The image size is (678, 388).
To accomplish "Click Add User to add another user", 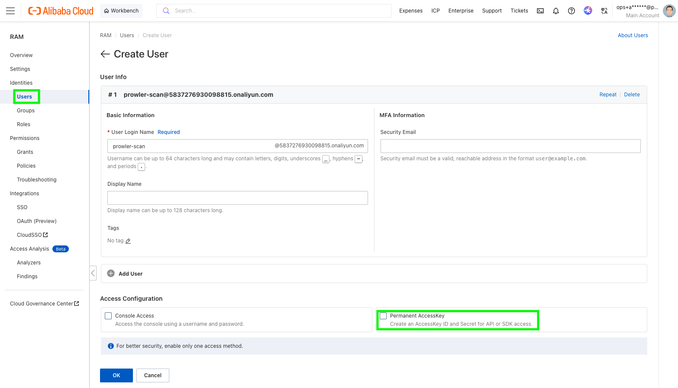I will pyautogui.click(x=125, y=273).
